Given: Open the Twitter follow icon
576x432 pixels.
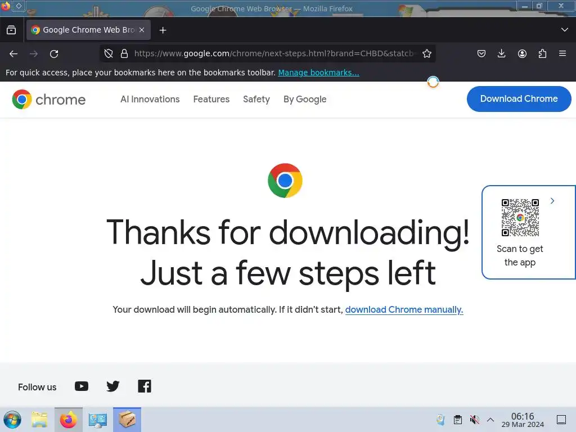Looking at the screenshot, I should pyautogui.click(x=112, y=386).
